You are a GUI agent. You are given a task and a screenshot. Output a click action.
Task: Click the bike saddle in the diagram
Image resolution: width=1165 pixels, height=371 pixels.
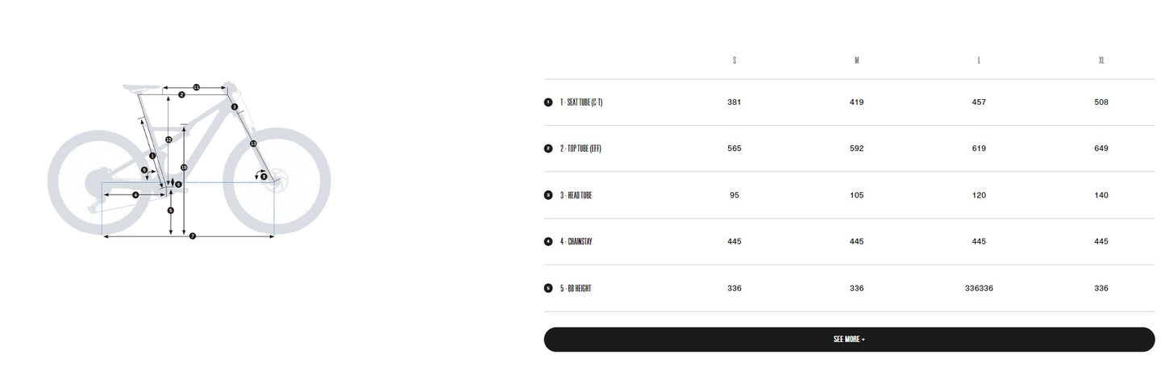click(141, 87)
